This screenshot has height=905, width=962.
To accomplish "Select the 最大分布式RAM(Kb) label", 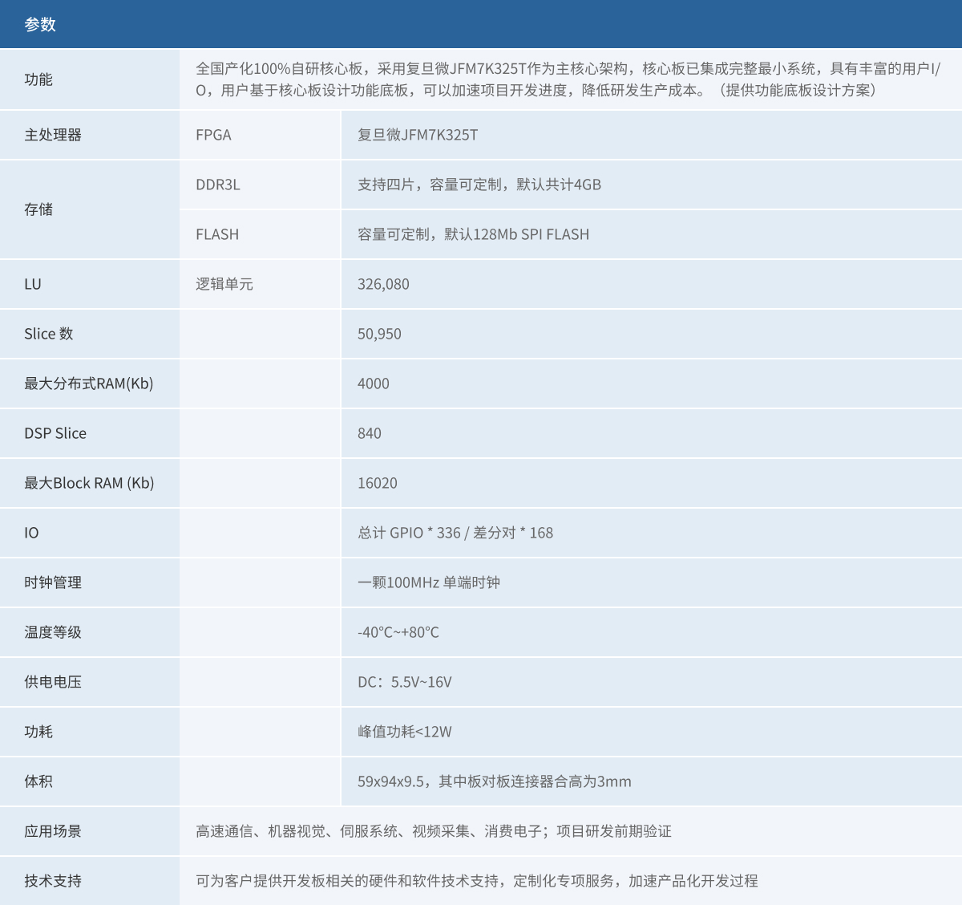I will pyautogui.click(x=88, y=384).
